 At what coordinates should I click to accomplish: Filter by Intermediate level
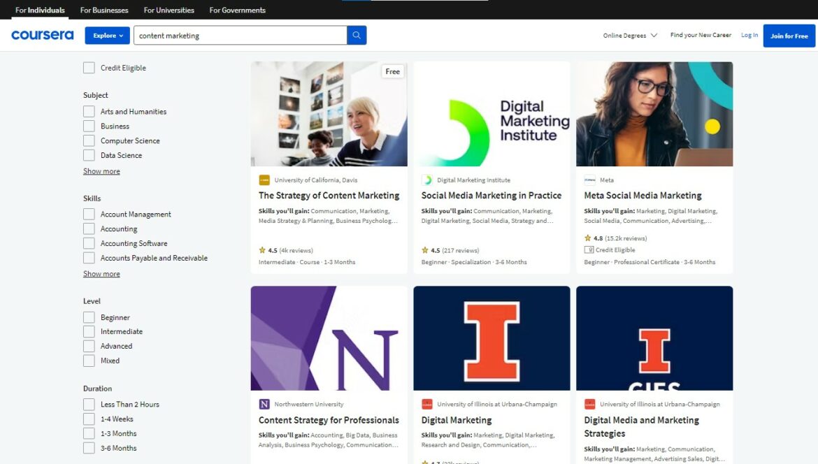[x=89, y=331]
